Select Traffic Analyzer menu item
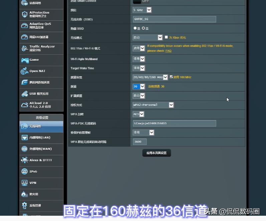This screenshot has height=221, width=266. (41, 48)
